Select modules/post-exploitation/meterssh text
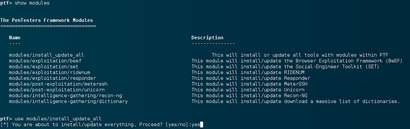The width and height of the screenshot is (410, 129). coord(58,84)
